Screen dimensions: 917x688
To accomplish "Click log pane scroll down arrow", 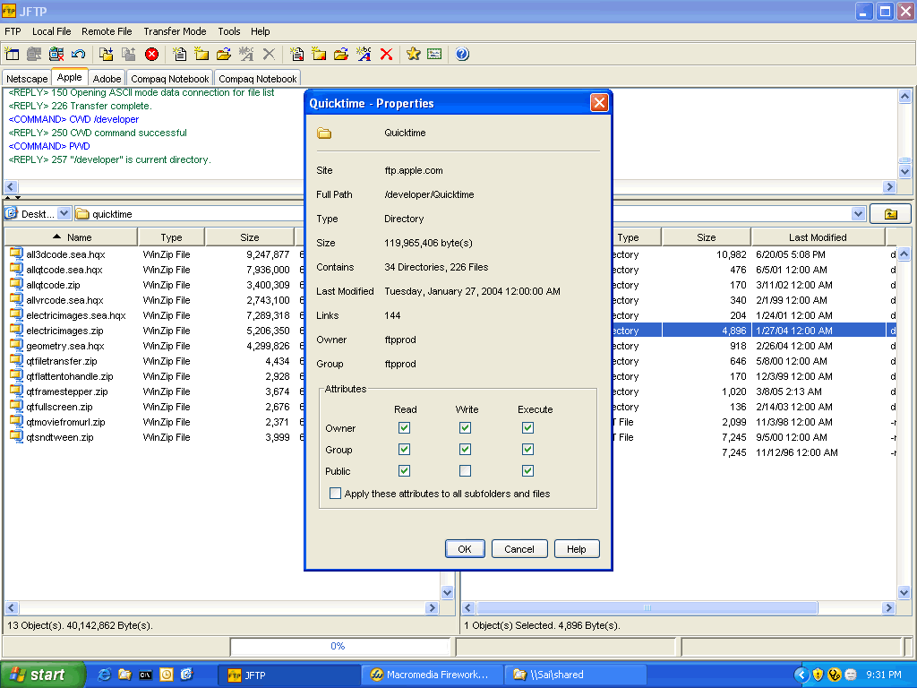I will pyautogui.click(x=904, y=172).
